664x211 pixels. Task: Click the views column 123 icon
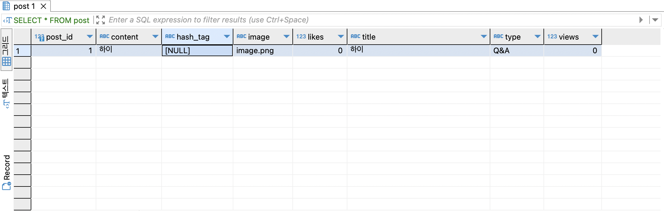(x=552, y=37)
